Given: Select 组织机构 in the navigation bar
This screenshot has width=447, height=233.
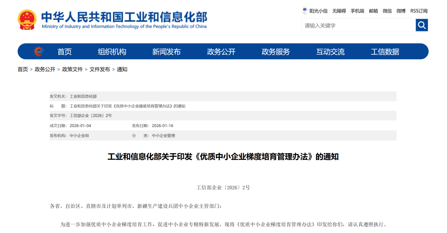Looking at the screenshot, I should coord(112,52).
